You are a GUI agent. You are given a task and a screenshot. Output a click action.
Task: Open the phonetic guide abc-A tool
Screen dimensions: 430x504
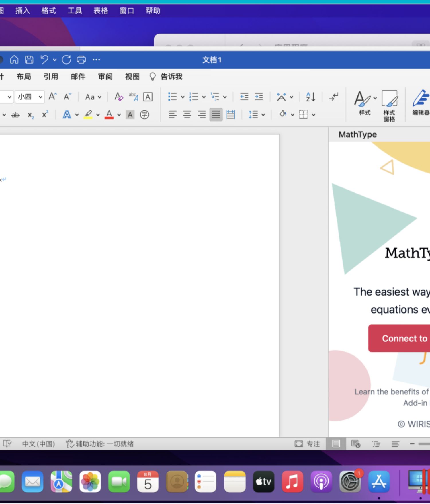134,97
